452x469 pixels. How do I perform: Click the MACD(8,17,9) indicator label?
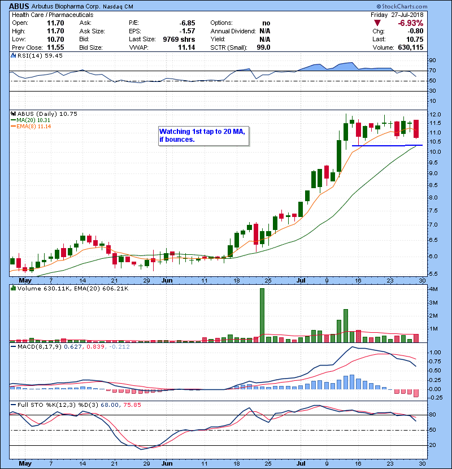click(x=40, y=346)
